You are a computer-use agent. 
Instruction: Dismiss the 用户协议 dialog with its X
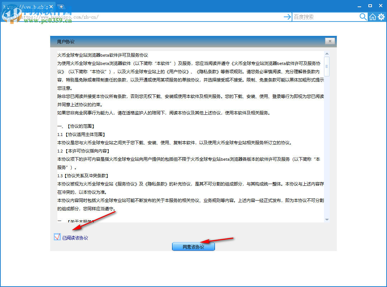(329, 41)
